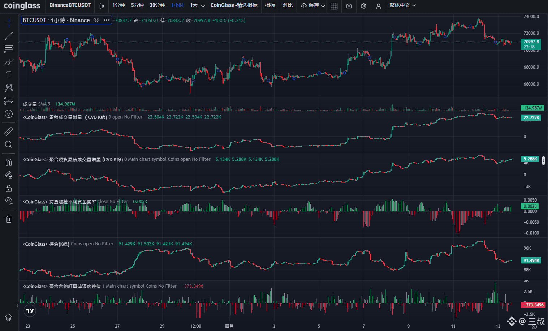Screen dimensions: 548x331
Task: Select the trend line drawing tool
Action: click(9, 36)
